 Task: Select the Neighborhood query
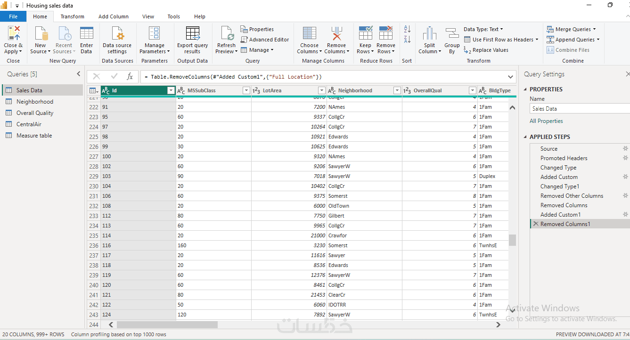42,102
